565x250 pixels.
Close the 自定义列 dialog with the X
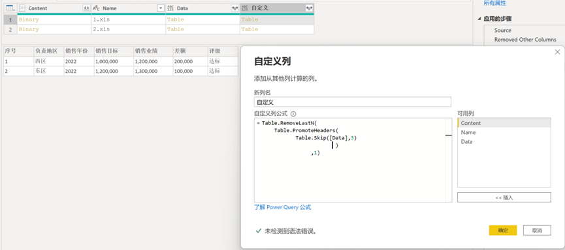pos(557,52)
